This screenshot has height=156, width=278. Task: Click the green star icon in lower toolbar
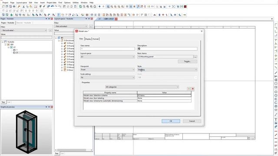pos(12,15)
